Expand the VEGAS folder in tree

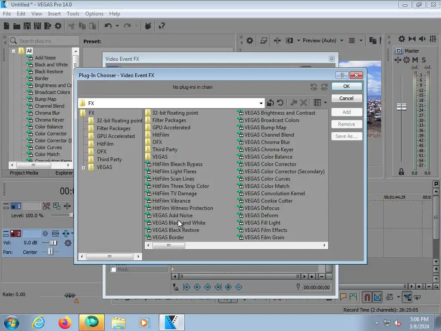(83, 168)
